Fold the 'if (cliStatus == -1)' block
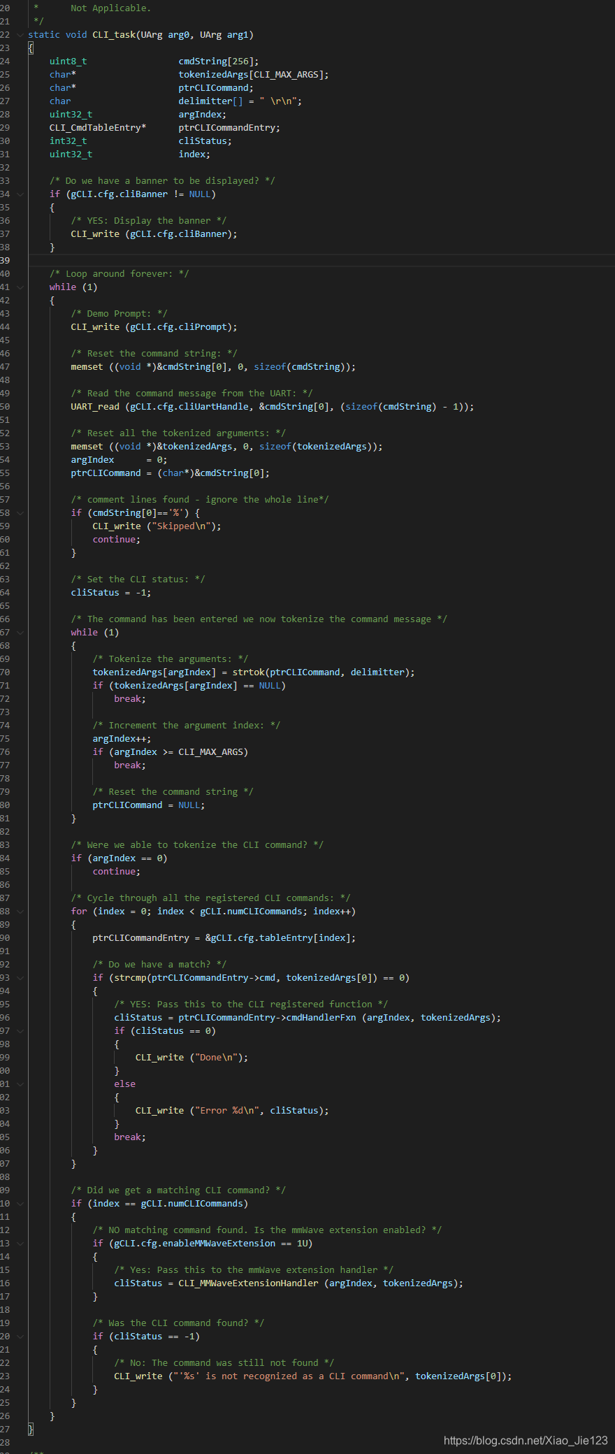The height and width of the screenshot is (1454, 615). (20, 1337)
